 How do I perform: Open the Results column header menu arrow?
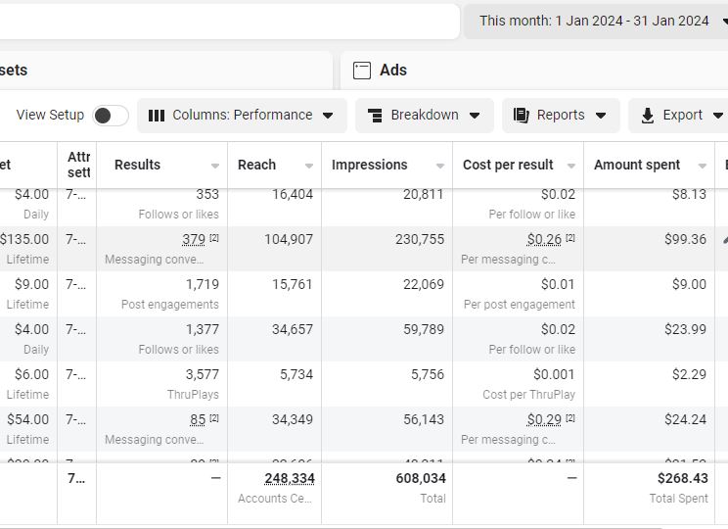pyautogui.click(x=215, y=166)
